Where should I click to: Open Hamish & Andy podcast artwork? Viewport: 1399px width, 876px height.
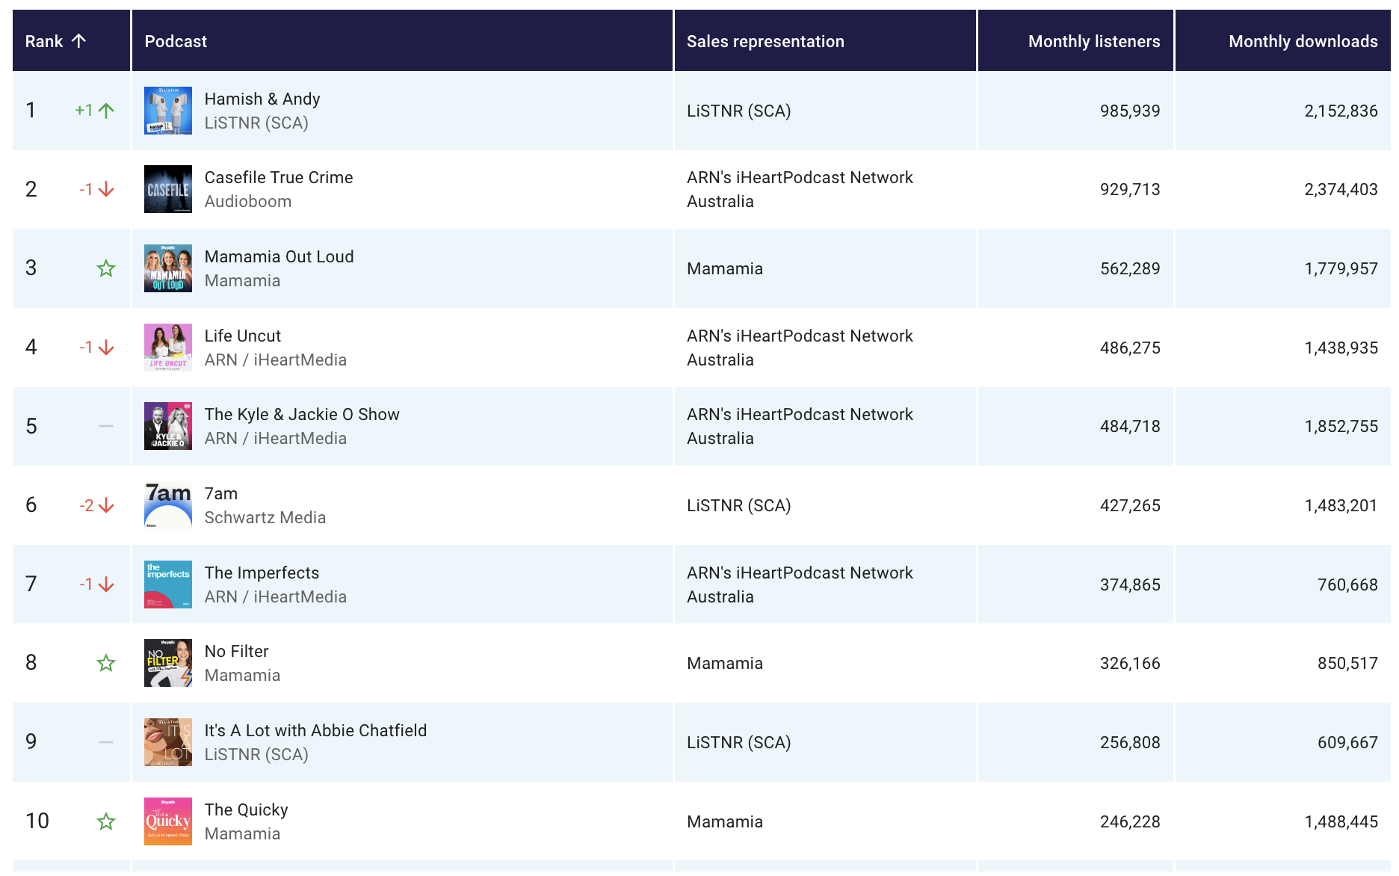[x=168, y=111]
